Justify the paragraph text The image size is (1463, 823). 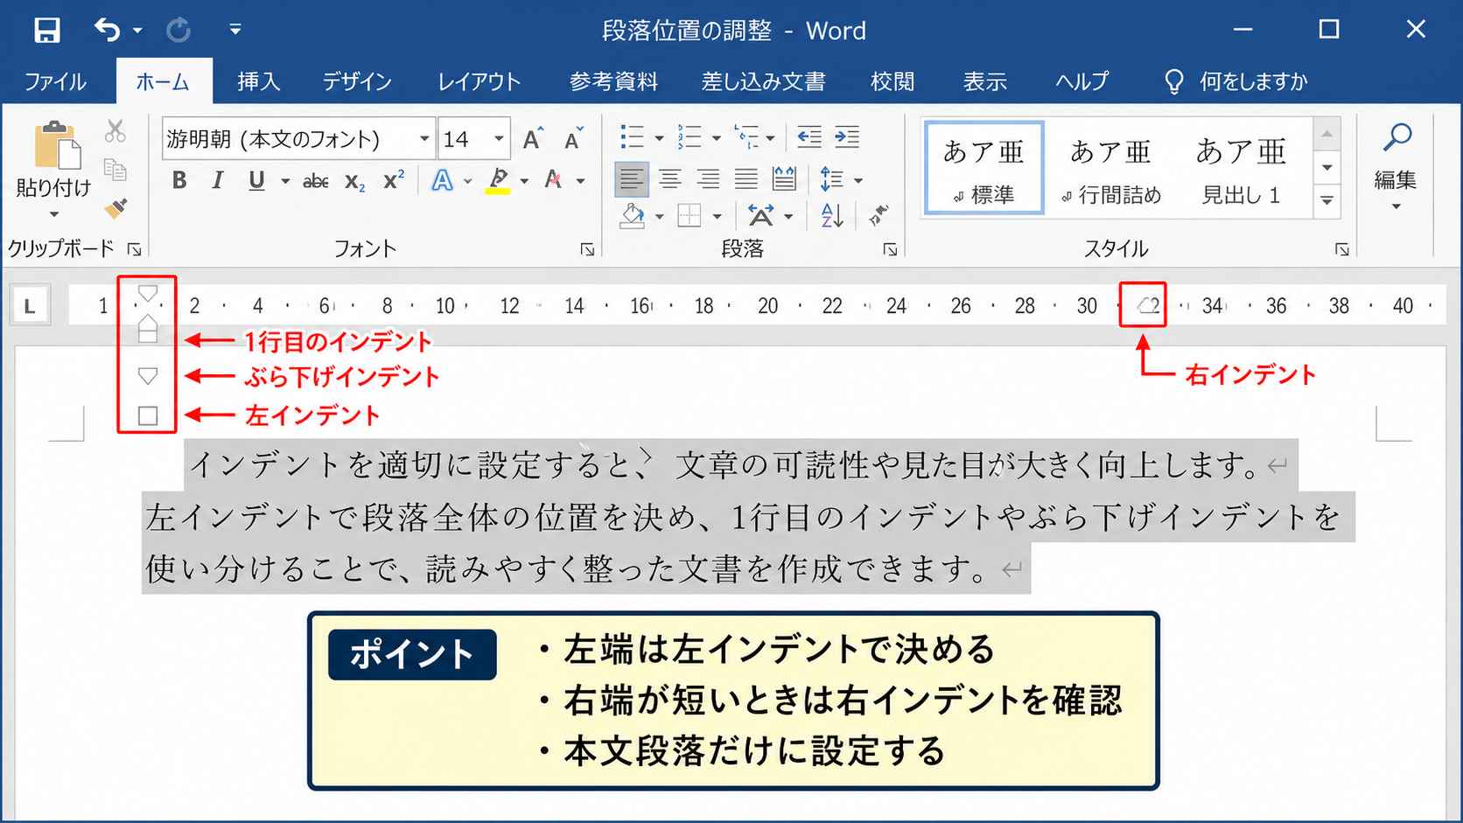[x=745, y=179]
